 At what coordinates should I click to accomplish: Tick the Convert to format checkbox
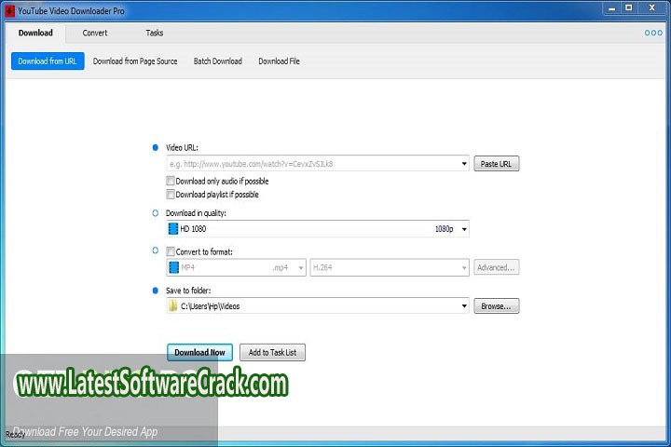click(171, 251)
